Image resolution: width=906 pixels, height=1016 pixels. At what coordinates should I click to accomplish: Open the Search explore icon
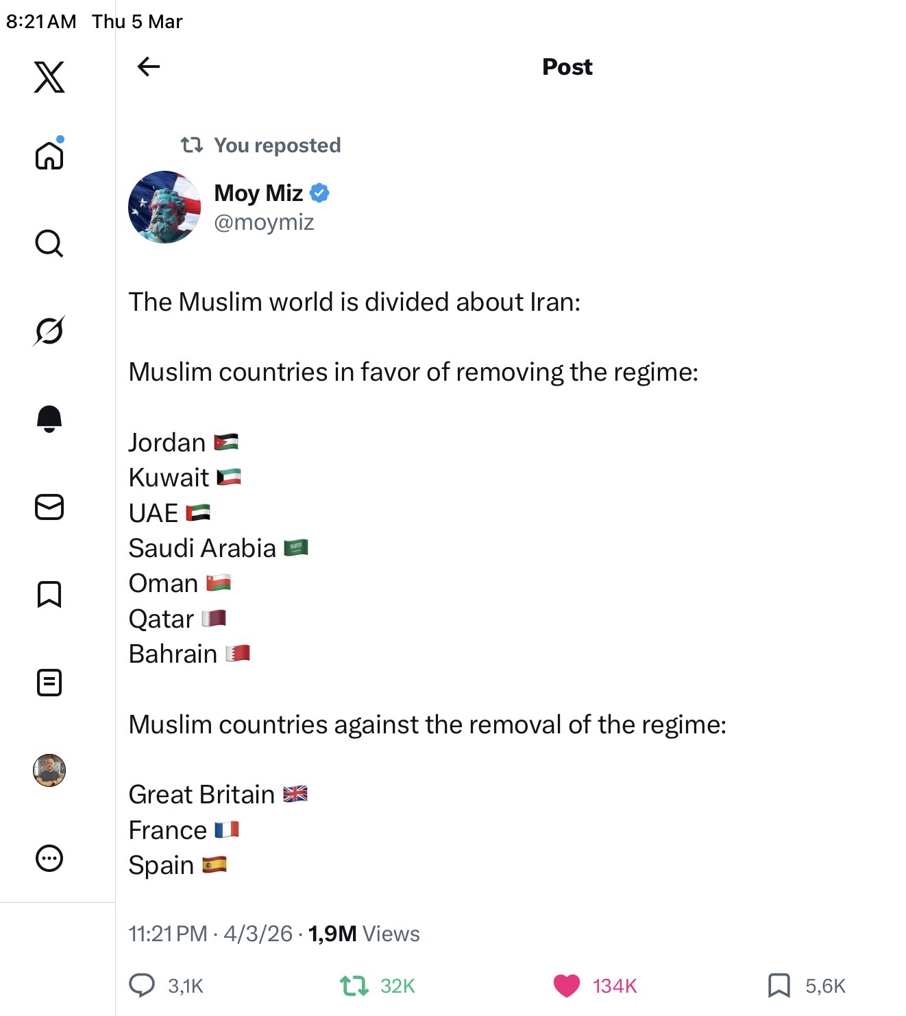pos(49,243)
